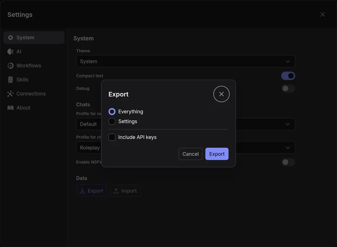Click the Connections node icon in sidebar
The height and width of the screenshot is (247, 337).
(10, 94)
